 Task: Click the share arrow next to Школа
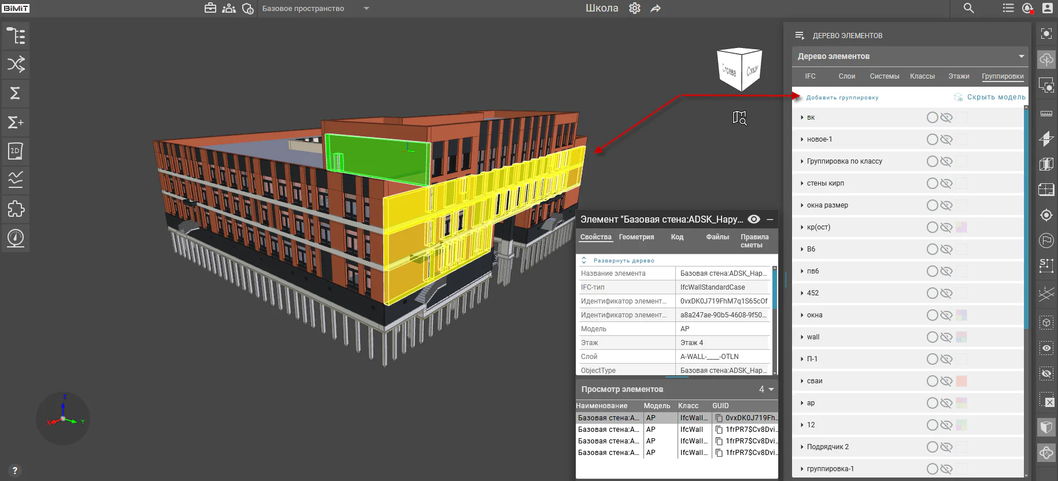click(656, 9)
